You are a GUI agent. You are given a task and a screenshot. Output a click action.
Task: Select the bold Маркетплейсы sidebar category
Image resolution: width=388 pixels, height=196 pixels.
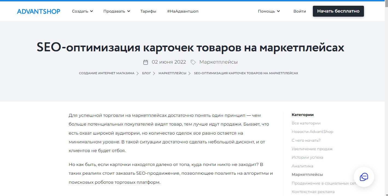307,174
